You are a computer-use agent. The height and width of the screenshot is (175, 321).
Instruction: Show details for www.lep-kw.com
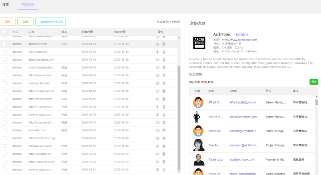(x=157, y=83)
